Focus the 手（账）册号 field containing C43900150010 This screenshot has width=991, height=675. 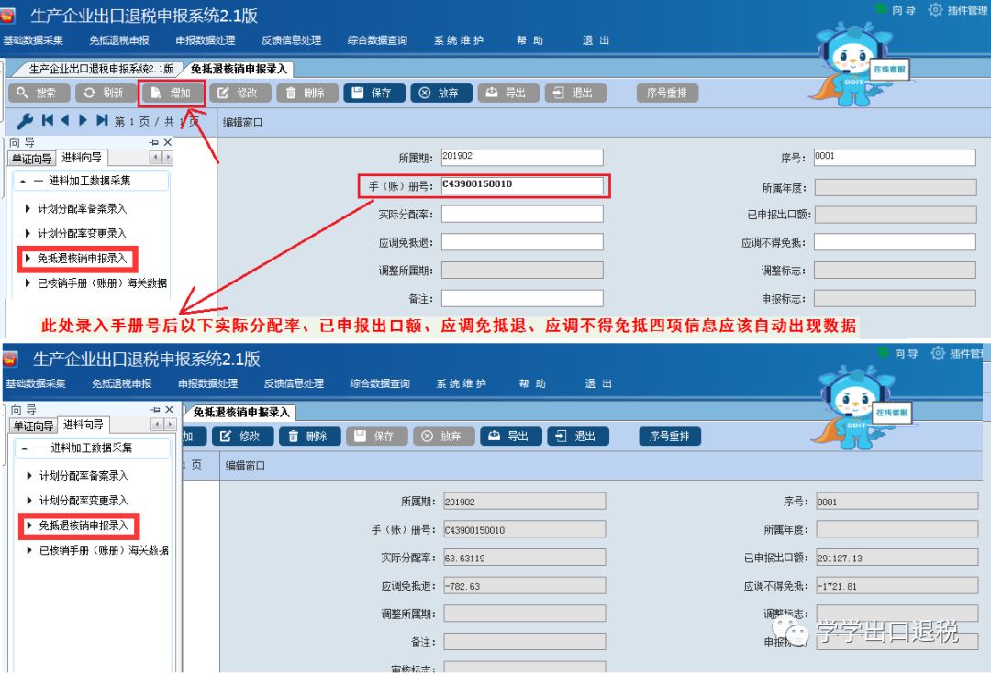[522, 185]
